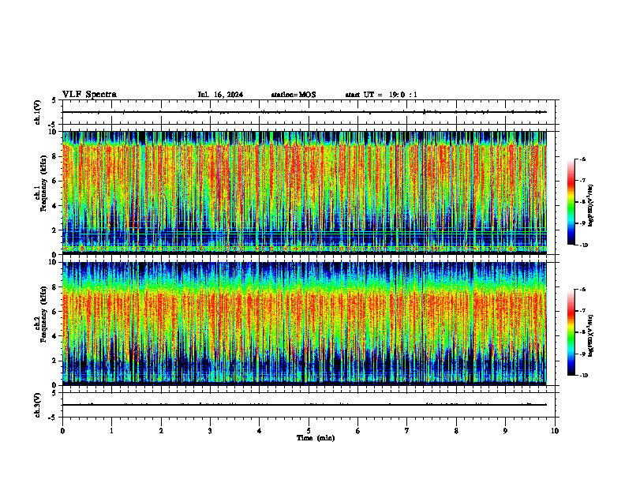Click the log(PSD) label beside ch.1 colorbar
Screen dimensions: 625x483
[x=591, y=206]
